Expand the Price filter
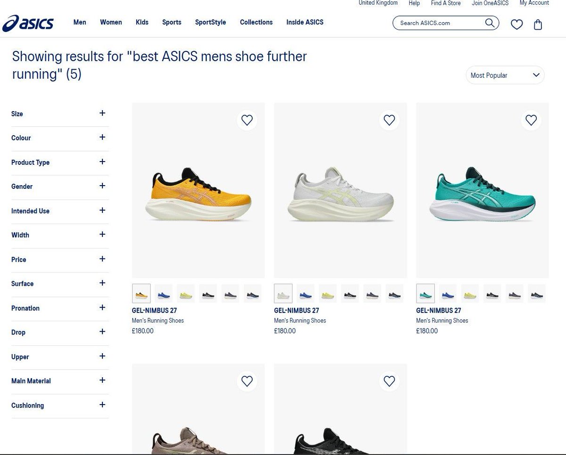Image resolution: width=566 pixels, height=455 pixels. tap(60, 260)
